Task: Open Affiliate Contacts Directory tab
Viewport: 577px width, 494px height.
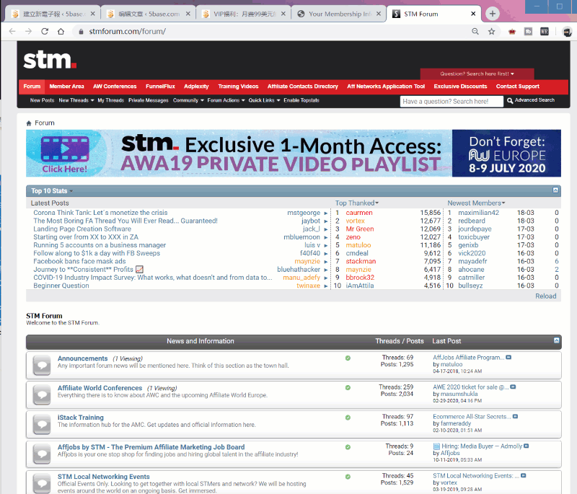Action: [302, 87]
